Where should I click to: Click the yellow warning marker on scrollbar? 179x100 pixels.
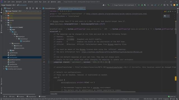[176, 78]
